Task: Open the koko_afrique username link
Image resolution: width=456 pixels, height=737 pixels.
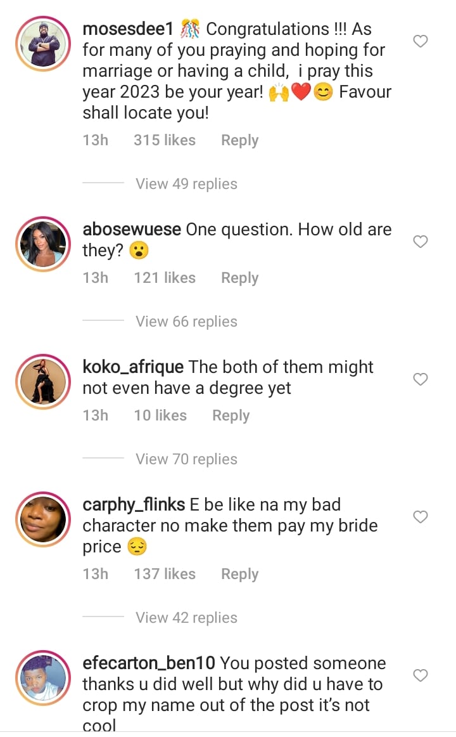Action: 133,367
